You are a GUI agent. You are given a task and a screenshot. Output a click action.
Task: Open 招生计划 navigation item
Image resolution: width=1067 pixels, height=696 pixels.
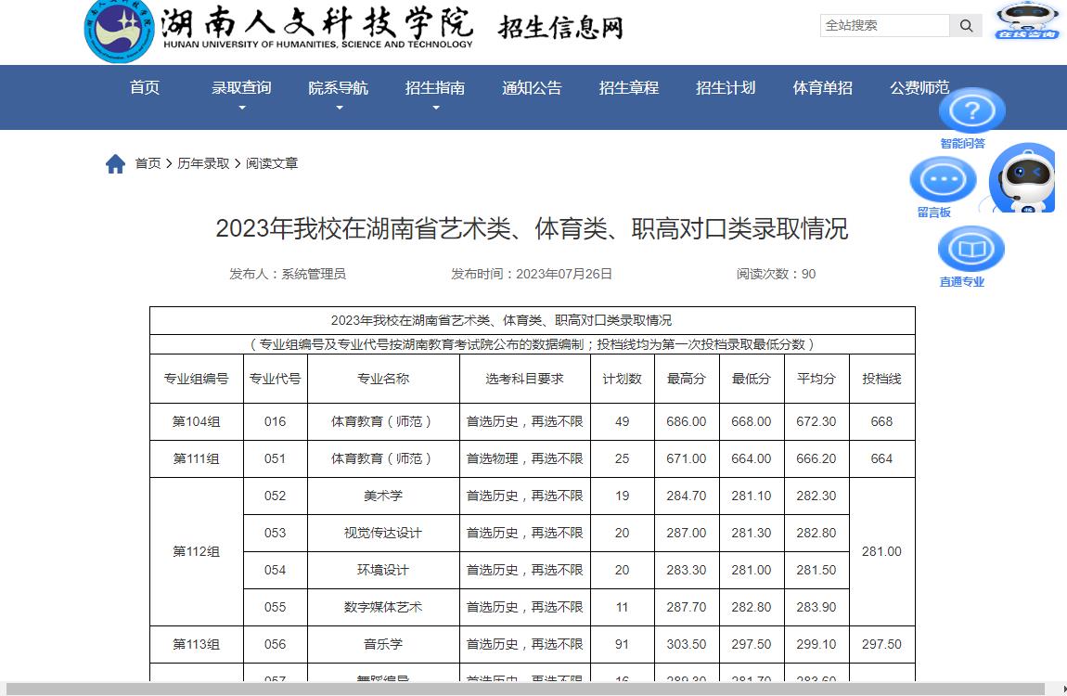point(726,88)
